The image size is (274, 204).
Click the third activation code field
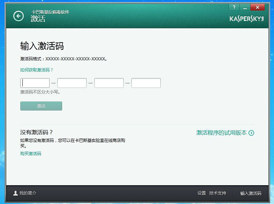pos(109,83)
